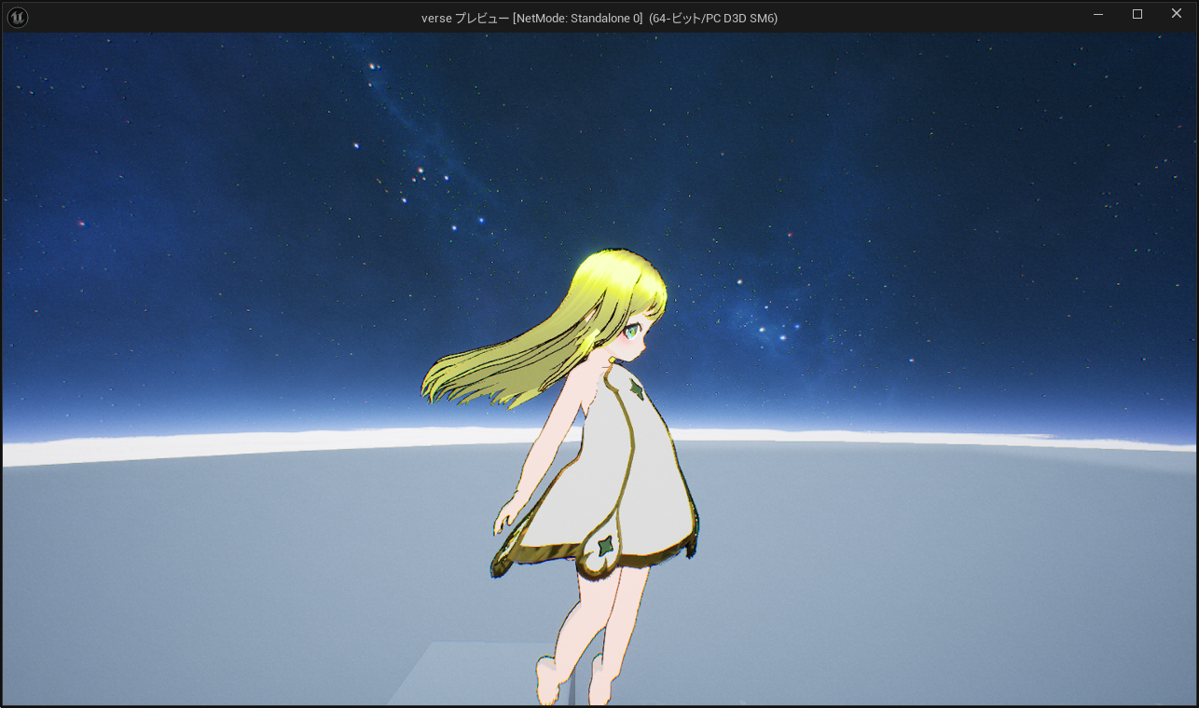
Task: Minimize the verse preview window
Action: point(1098,15)
